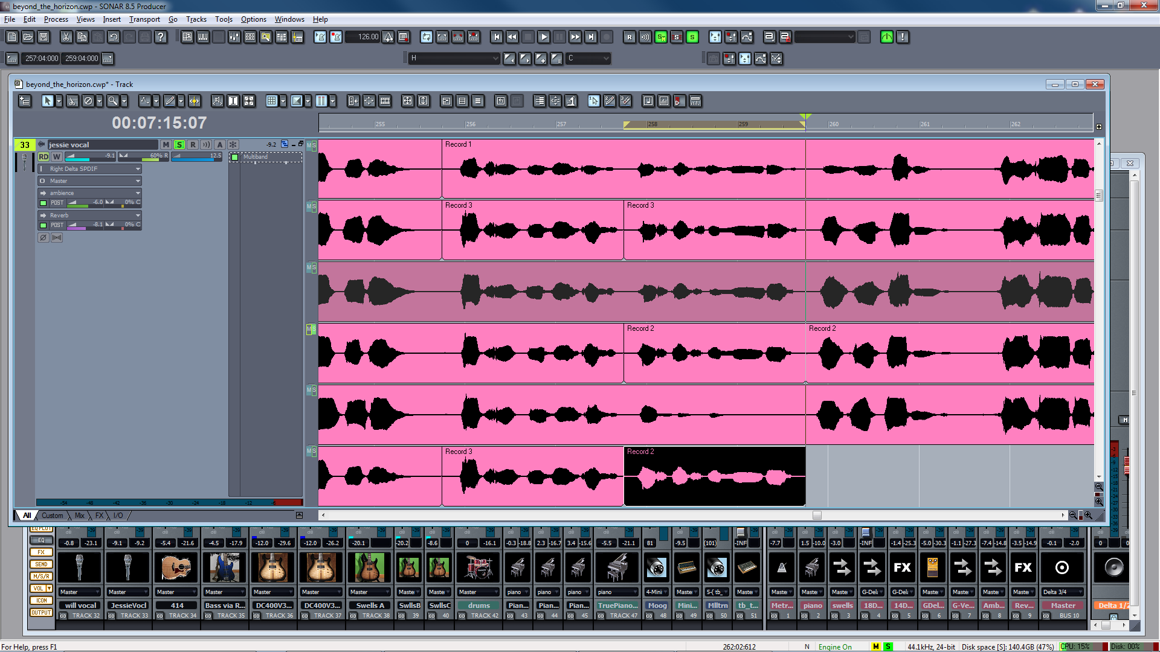Viewport: 1160px width, 652px height.
Task: Open the H marker dropdown in toolbar
Action: (x=454, y=59)
